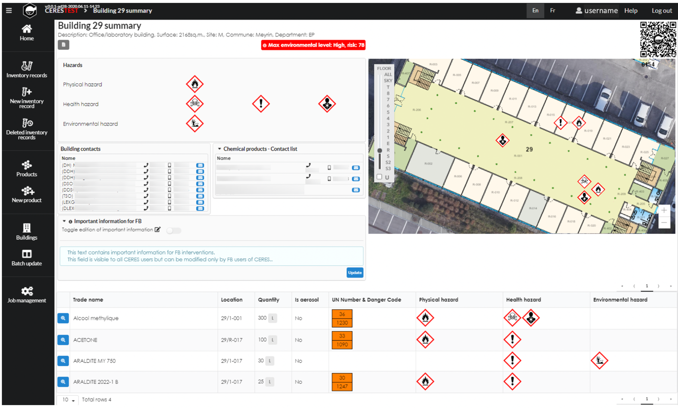This screenshot has width=678, height=408.
Task: Open New inventory record
Action: pos(27,98)
